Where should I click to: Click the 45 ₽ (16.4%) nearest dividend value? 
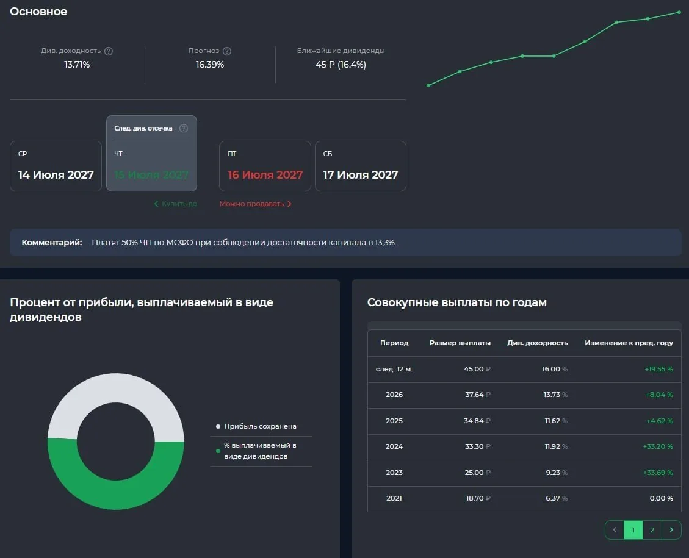click(341, 65)
